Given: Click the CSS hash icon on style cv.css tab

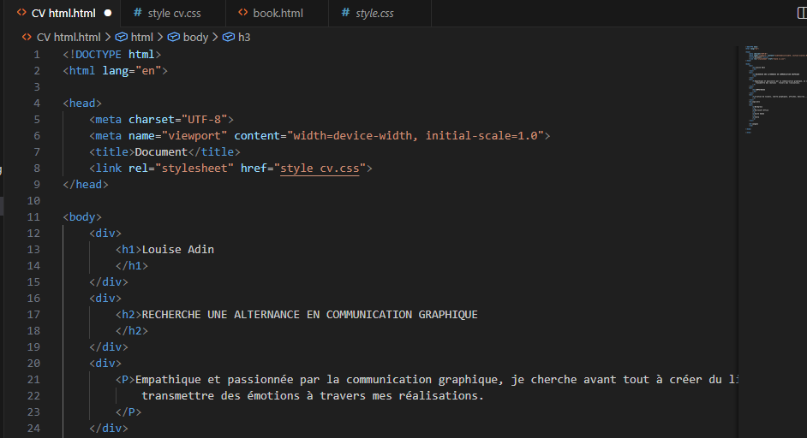Looking at the screenshot, I should click(x=139, y=13).
